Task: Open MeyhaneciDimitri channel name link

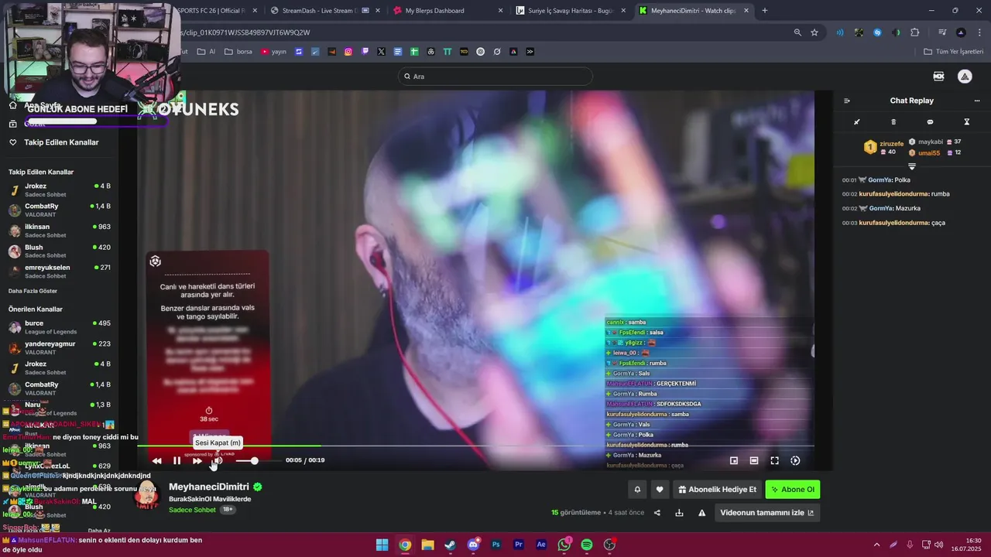Action: click(x=209, y=487)
